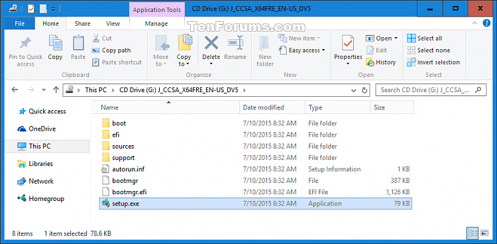The height and width of the screenshot is (244, 497).
Task: Sort by the Size column header
Action: coord(392,107)
